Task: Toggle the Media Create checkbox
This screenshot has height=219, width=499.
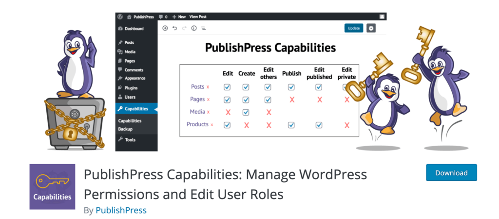Action: [246, 112]
